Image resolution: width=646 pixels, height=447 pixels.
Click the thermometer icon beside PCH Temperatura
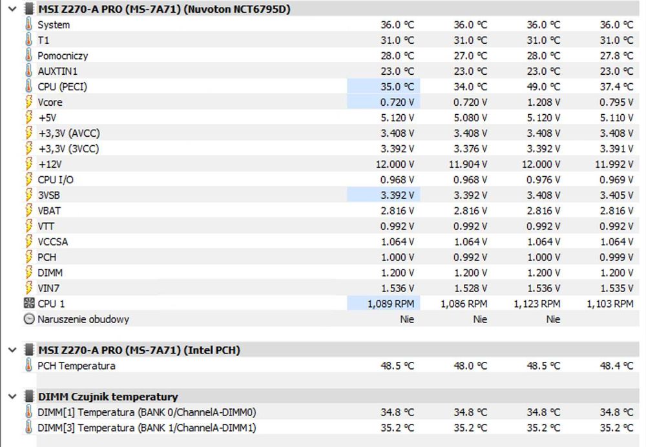click(x=28, y=366)
